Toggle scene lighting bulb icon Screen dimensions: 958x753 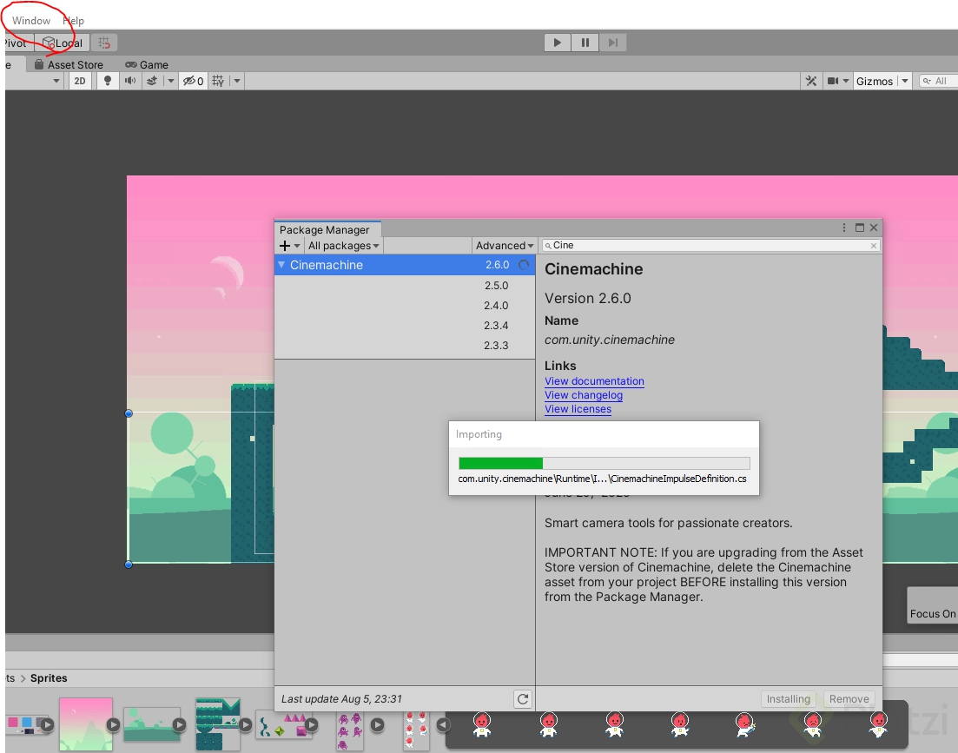click(x=108, y=81)
